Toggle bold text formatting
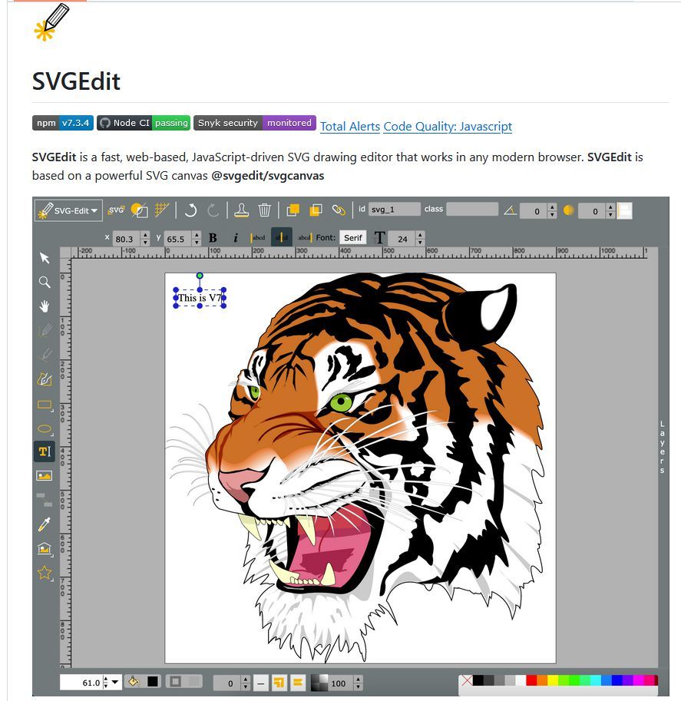681x701 pixels. tap(213, 238)
